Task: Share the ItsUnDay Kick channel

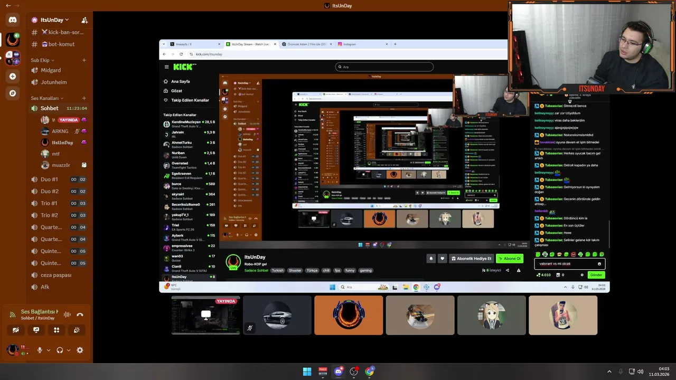Action: 508,270
